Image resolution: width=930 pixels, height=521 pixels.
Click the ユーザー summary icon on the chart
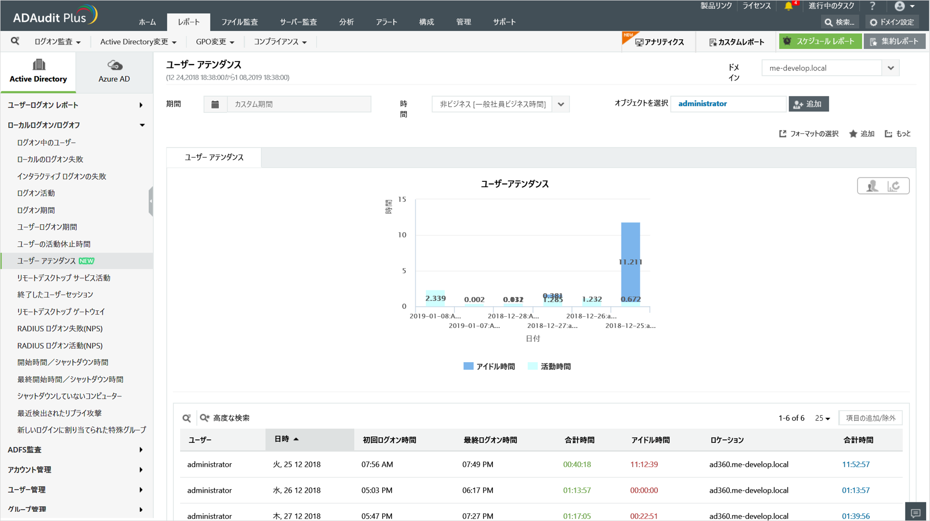point(873,186)
